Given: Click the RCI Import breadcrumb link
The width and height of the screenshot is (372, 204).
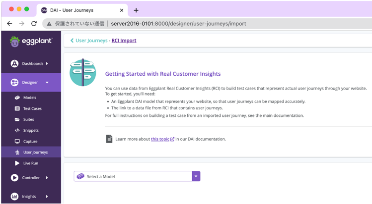Looking at the screenshot, I should [x=124, y=41].
